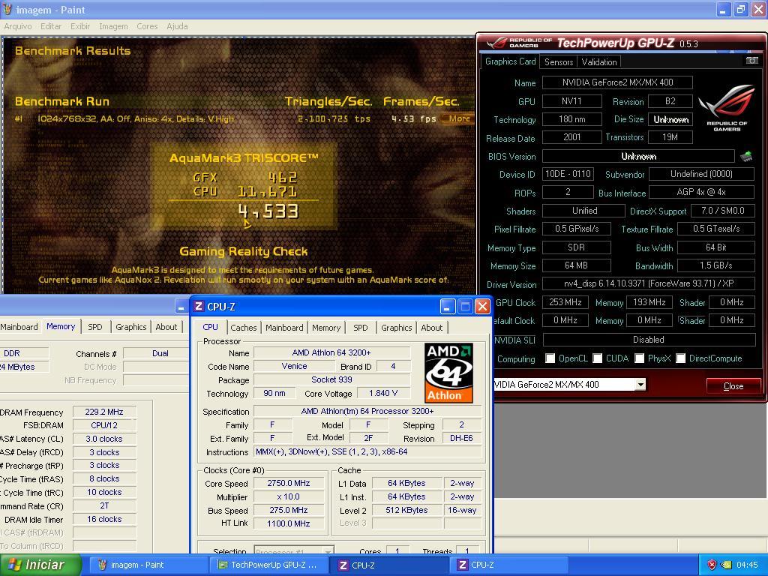The image size is (768, 576).
Task: Click the Paint app icon in title bar
Action: [7, 9]
